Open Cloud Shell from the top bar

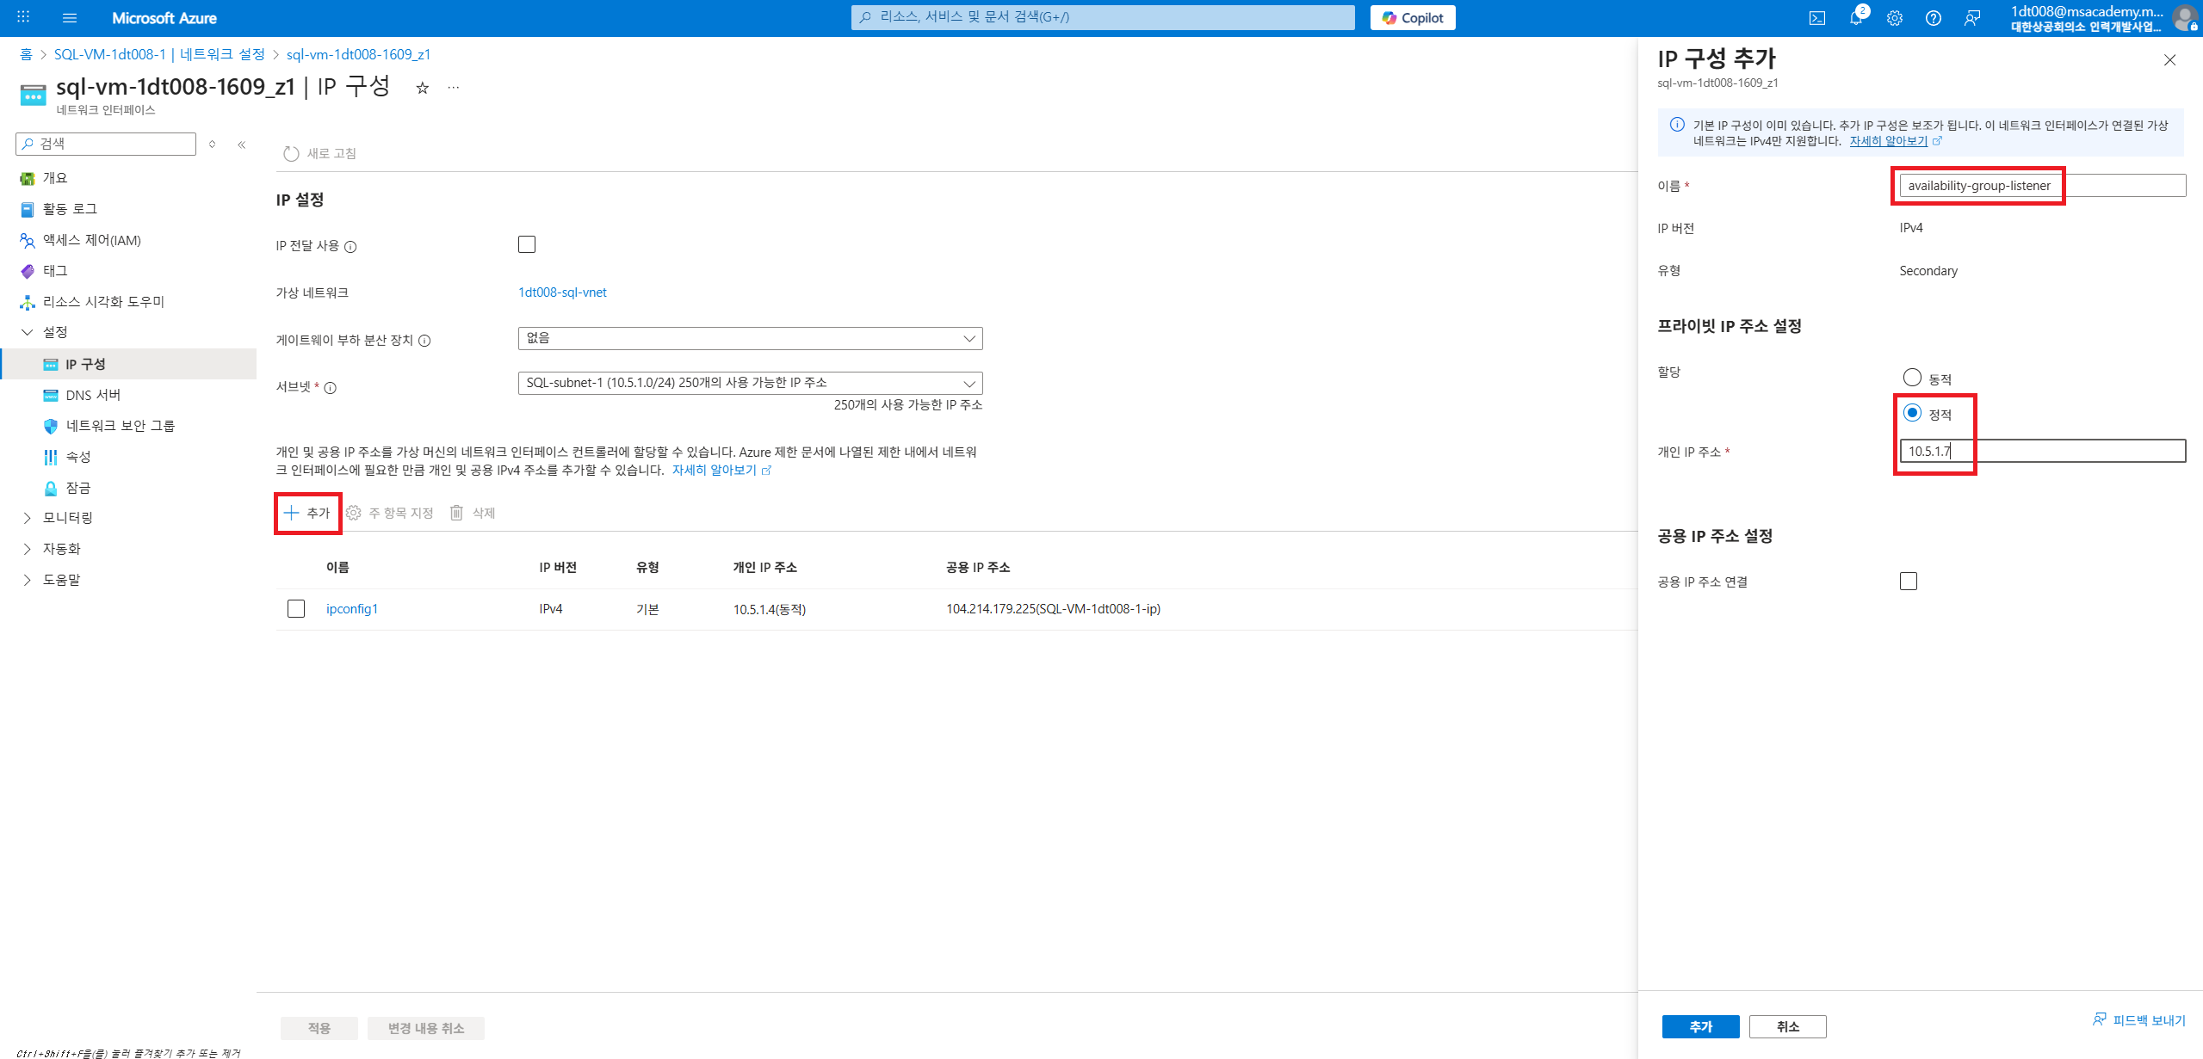pos(1816,18)
